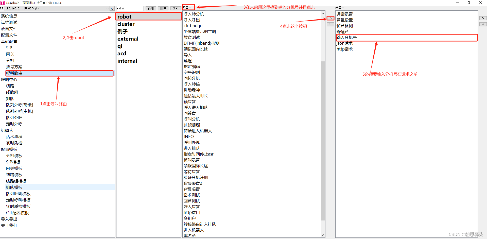Open 分机模板 under 配置模板
The image size is (487, 239).
coord(14,156)
